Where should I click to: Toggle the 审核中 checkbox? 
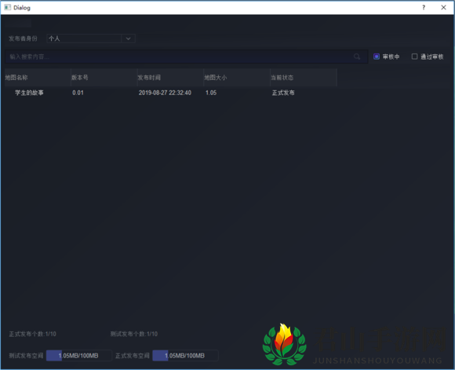(377, 57)
